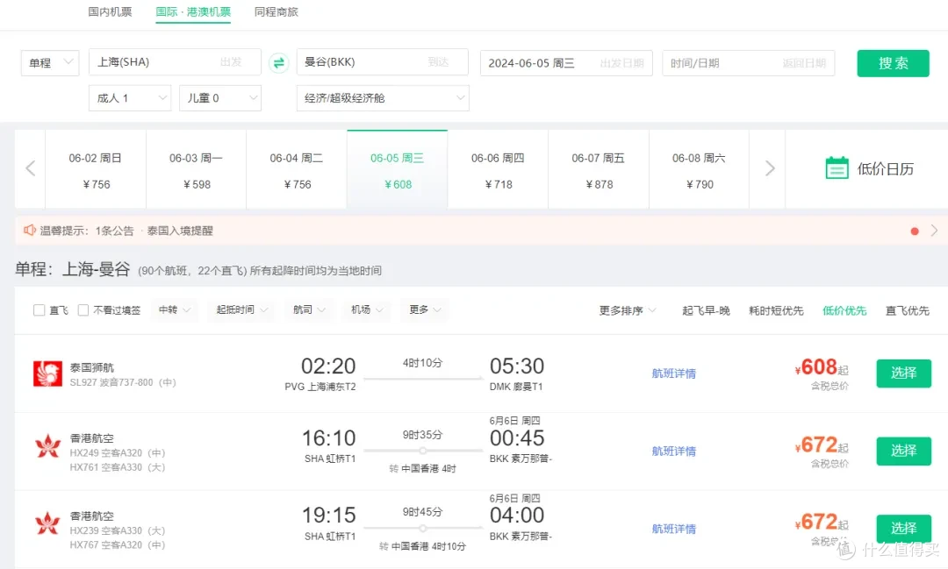Expand the 航司 airline filter
948x569 pixels.
pyautogui.click(x=309, y=309)
